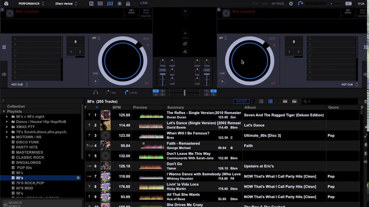Open the FX panel
The height and width of the screenshot is (207, 369).
coord(91,3)
